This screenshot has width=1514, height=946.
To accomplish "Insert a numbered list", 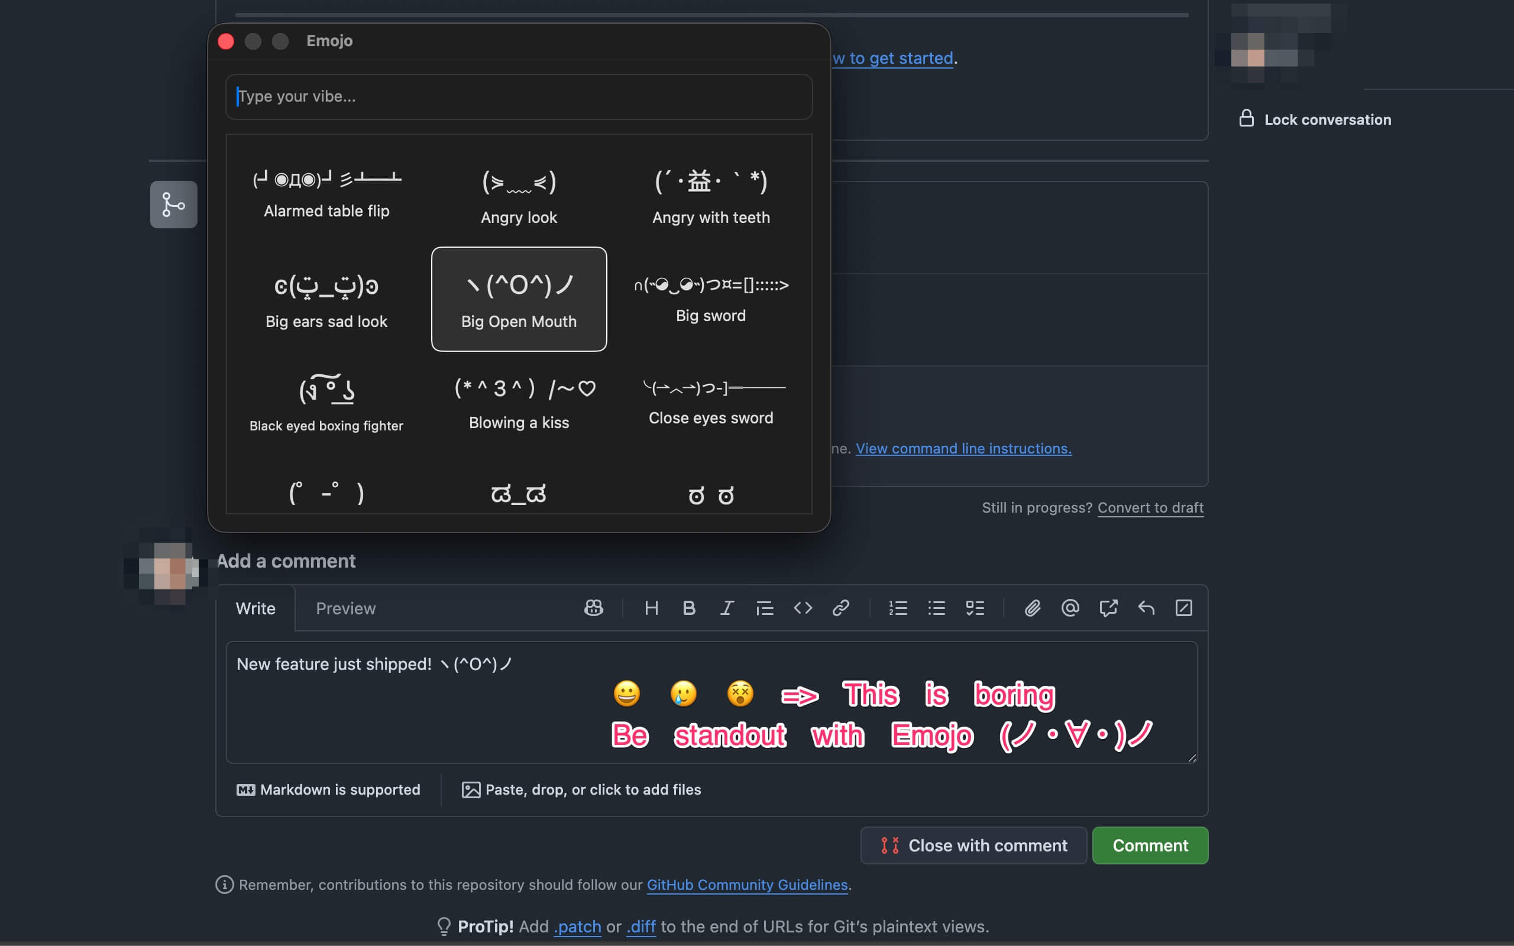I will point(898,608).
